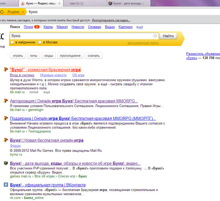This screenshot has height=201, width=220.
Task: Click the browser address bar text
Action: point(33,12)
